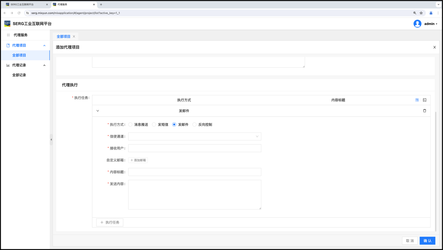Click the admin user avatar icon

pyautogui.click(x=417, y=24)
